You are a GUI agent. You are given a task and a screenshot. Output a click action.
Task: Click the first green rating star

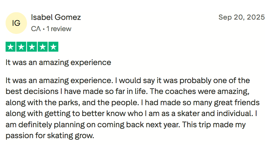11,47
